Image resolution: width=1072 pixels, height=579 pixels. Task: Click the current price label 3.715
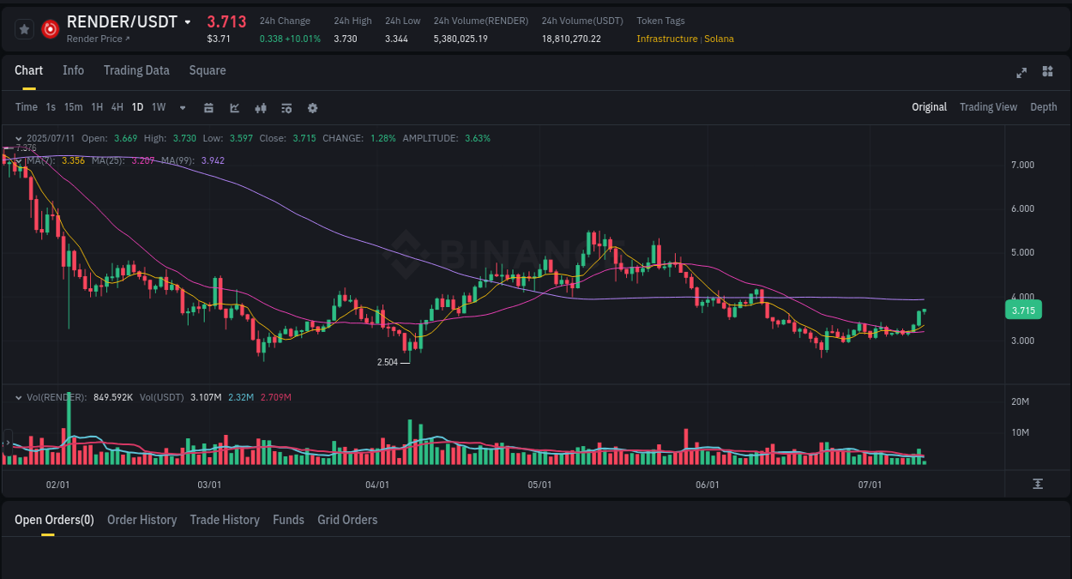point(1023,310)
